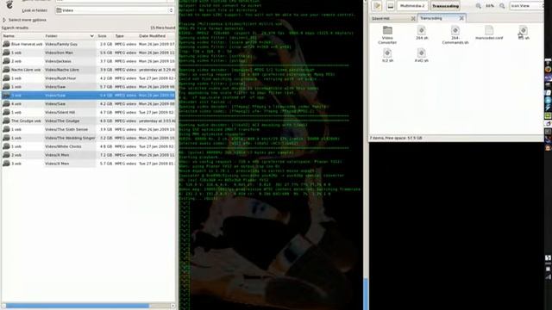
Task: Close the Silent Hill tab
Action: point(413,18)
